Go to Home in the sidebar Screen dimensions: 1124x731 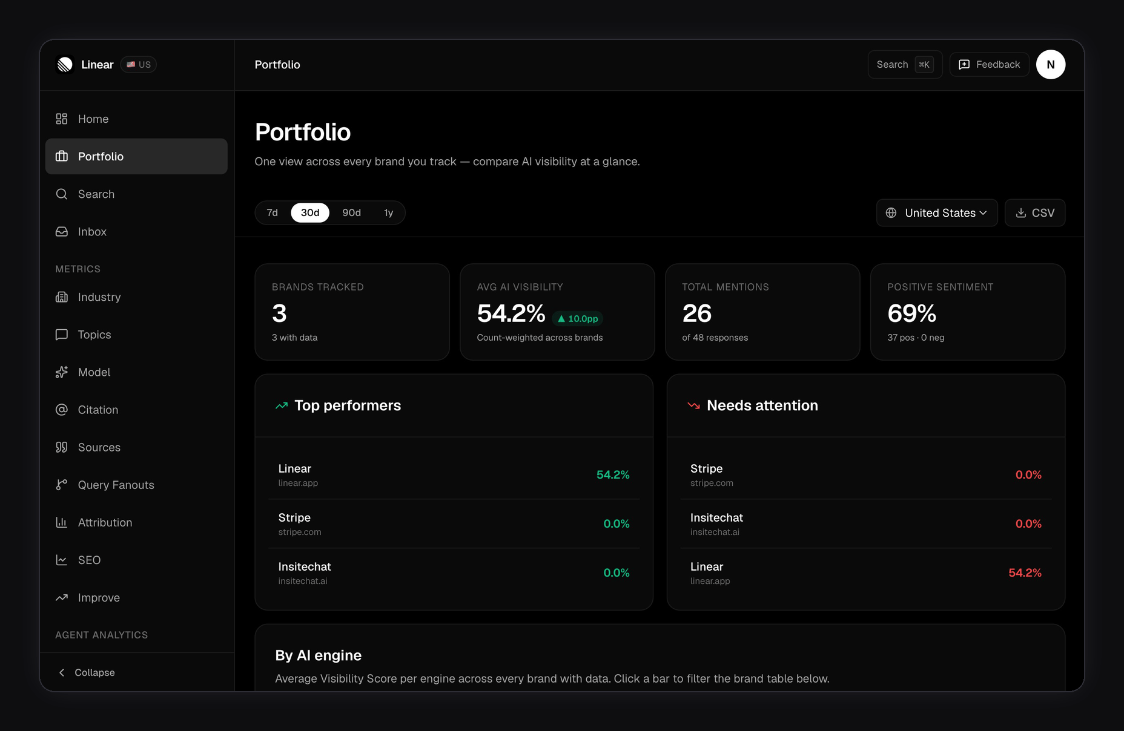pyautogui.click(x=136, y=119)
